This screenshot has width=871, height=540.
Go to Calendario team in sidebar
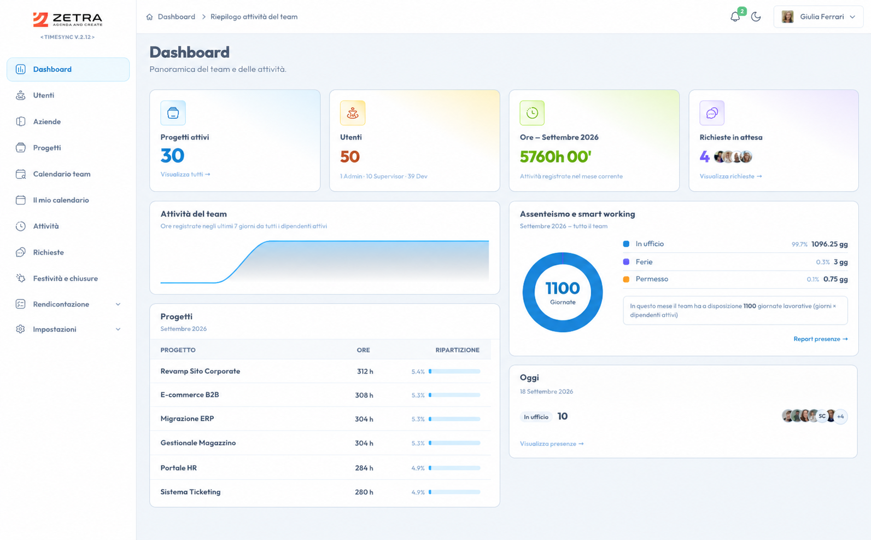click(68, 174)
